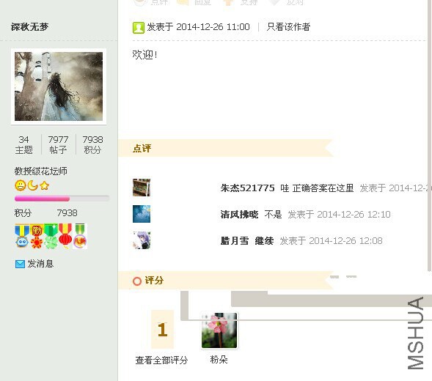
Task: Click 深秋无梦's large profile picture
Action: click(x=59, y=86)
